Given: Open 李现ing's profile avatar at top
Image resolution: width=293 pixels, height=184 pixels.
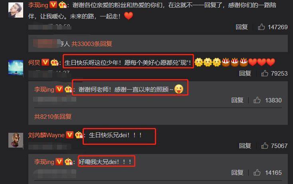Looking at the screenshot, I should 16,10.
